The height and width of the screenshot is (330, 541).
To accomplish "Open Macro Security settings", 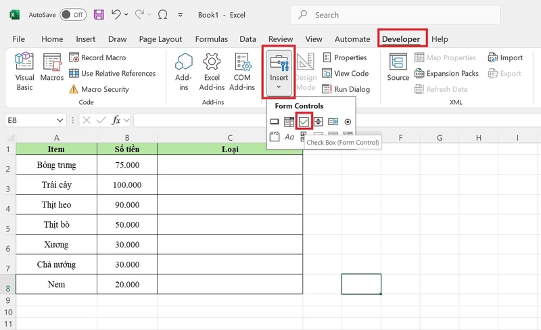I will [x=99, y=89].
